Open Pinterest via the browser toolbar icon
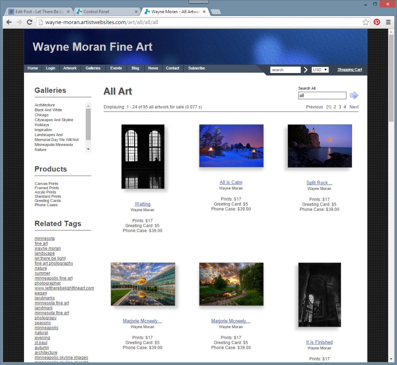Image resolution: width=397 pixels, height=365 pixels. point(376,22)
